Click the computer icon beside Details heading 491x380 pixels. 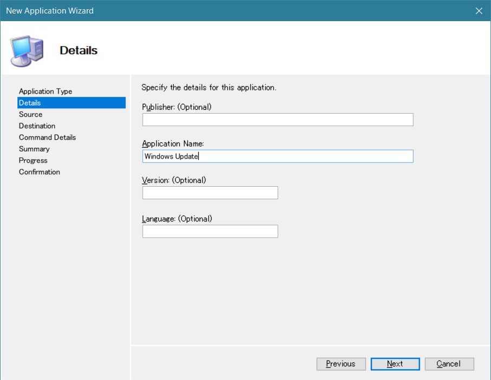27,51
